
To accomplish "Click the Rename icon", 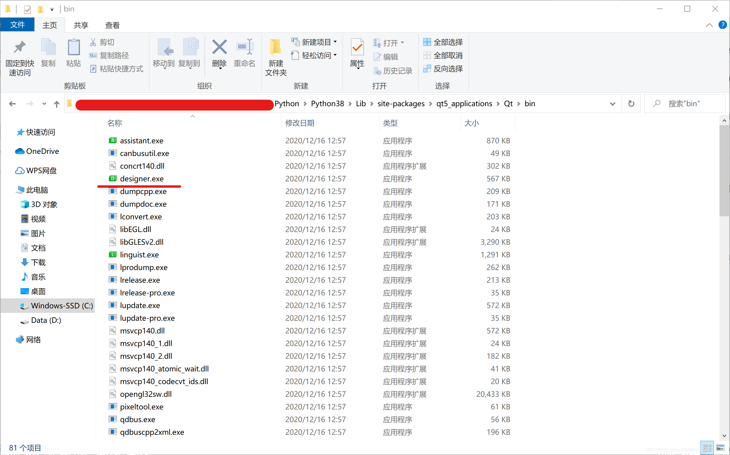I will (245, 47).
